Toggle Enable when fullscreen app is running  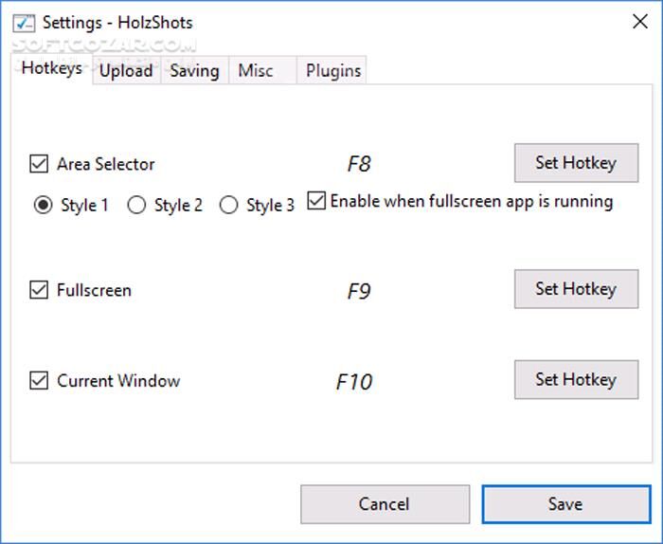tap(316, 201)
